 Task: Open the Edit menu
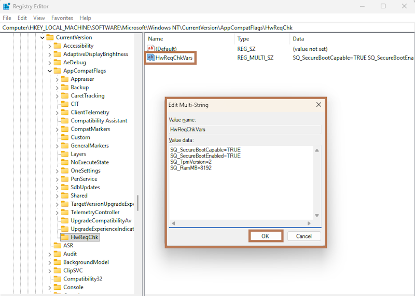[22, 18]
